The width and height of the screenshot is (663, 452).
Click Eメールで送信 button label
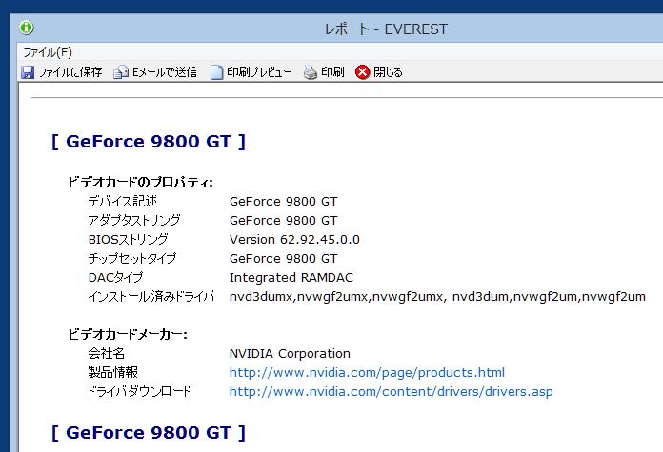(x=165, y=72)
